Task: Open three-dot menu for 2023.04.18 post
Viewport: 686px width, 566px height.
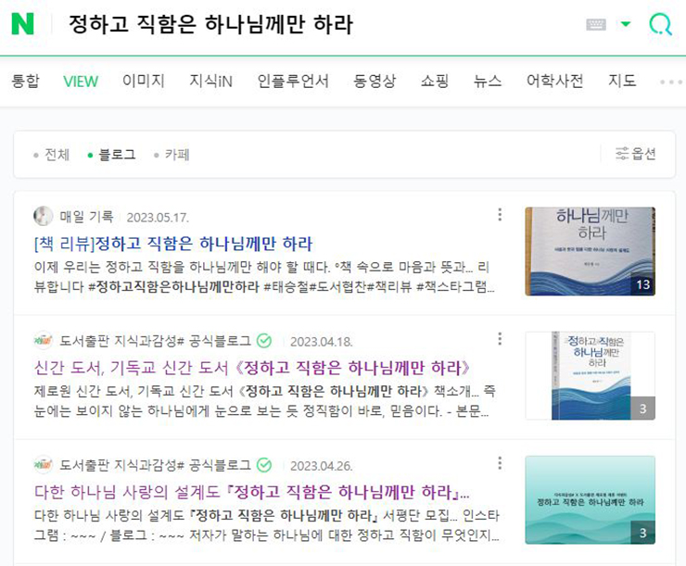Action: 500,339
